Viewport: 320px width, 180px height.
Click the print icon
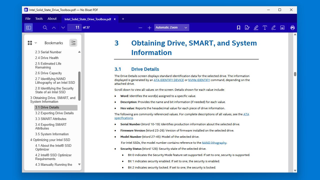tap(292, 27)
